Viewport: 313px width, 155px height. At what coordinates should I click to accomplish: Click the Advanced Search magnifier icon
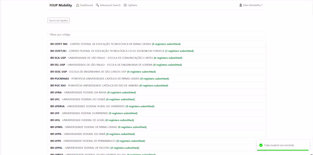97,5
